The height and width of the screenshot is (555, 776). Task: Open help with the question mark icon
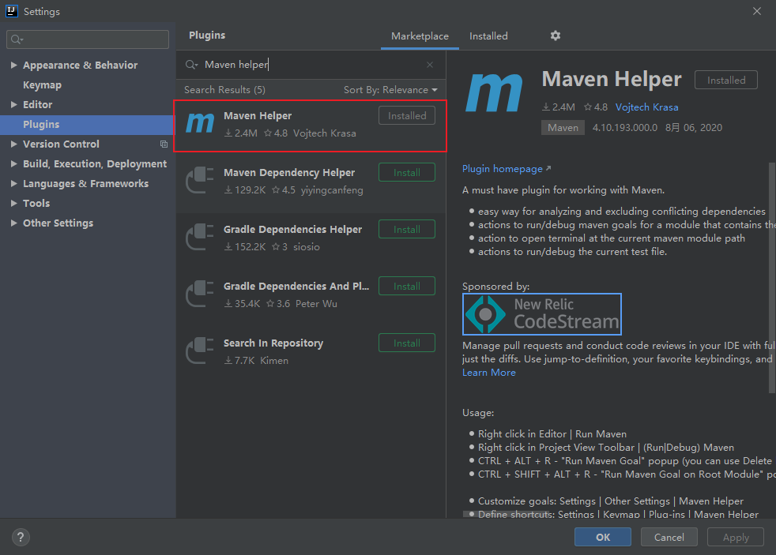pyautogui.click(x=21, y=537)
